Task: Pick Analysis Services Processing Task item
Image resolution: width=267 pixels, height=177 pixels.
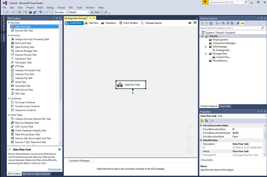Action: tap(32, 39)
